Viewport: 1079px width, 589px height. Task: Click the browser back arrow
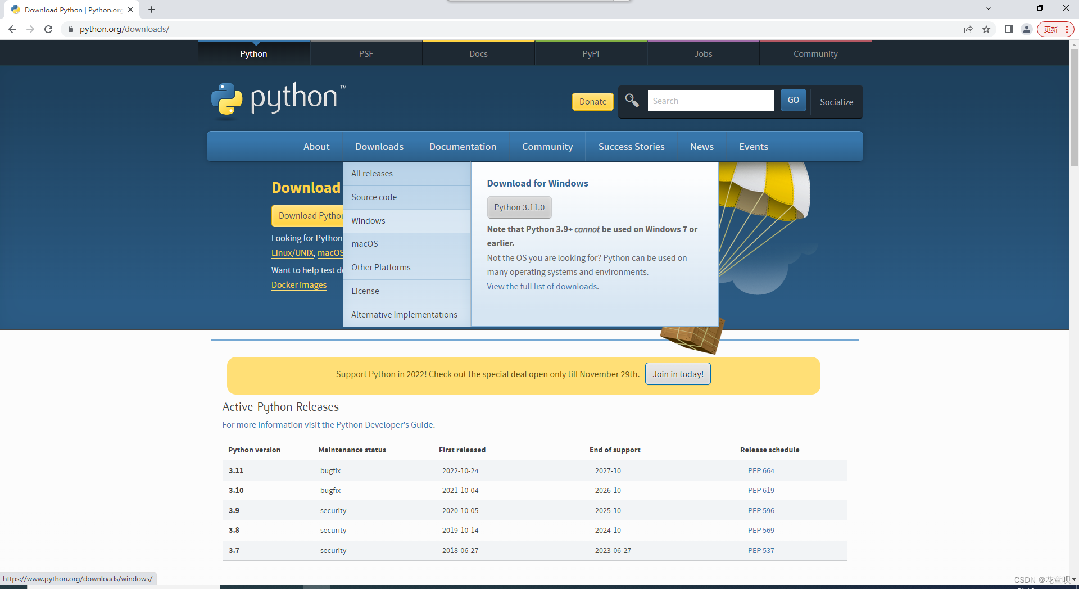(x=12, y=29)
